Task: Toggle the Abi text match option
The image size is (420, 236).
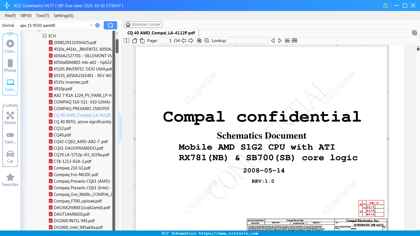Action: [x=287, y=41]
